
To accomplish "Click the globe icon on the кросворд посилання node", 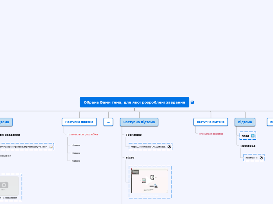I will tap(261, 158).
